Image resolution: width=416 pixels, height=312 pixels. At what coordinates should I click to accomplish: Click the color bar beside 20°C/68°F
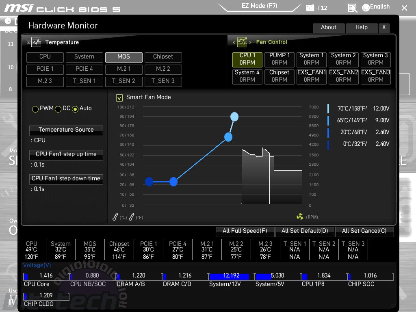click(x=328, y=133)
